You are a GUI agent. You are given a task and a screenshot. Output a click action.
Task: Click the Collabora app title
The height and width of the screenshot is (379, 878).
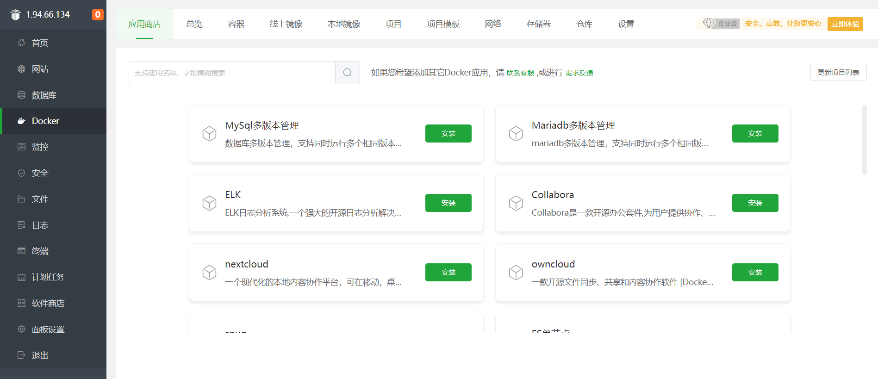point(553,195)
